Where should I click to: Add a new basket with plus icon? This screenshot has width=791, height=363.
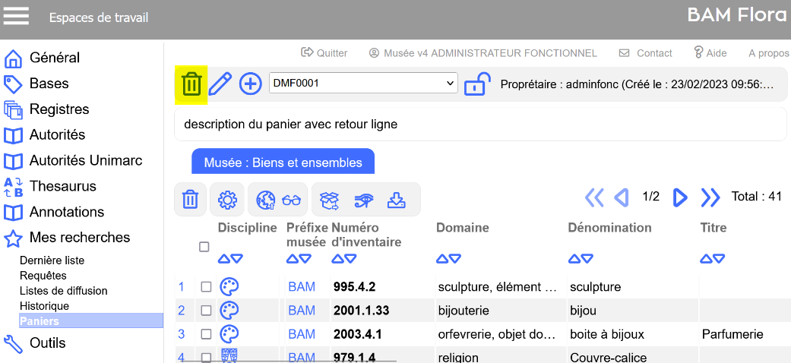pos(250,84)
